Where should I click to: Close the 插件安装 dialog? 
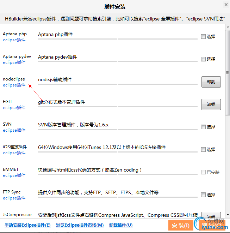point(226,5)
